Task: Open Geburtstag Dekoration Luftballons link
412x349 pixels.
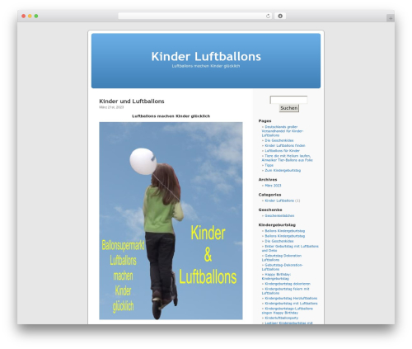Action: click(x=282, y=257)
